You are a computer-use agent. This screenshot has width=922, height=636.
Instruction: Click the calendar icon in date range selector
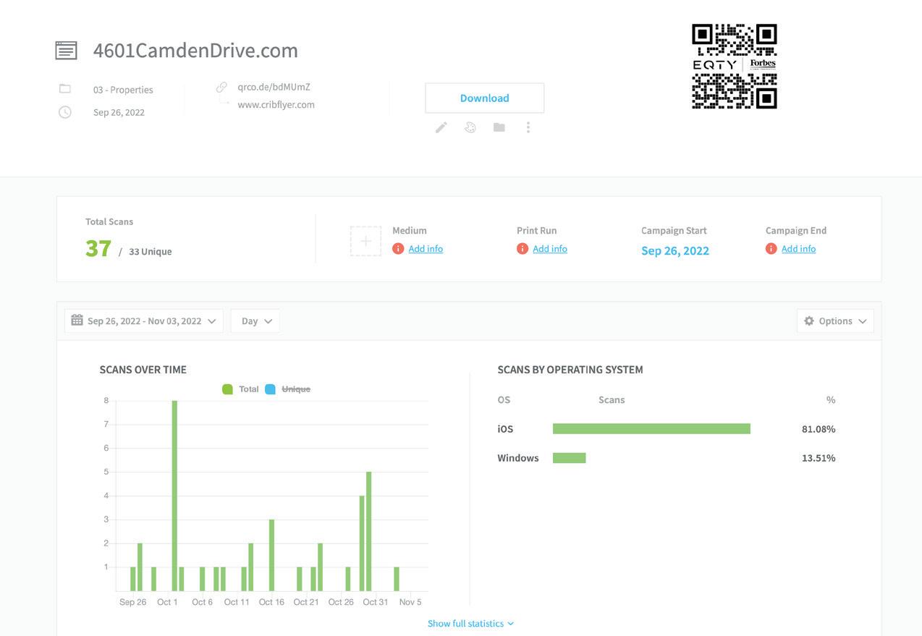pyautogui.click(x=77, y=321)
